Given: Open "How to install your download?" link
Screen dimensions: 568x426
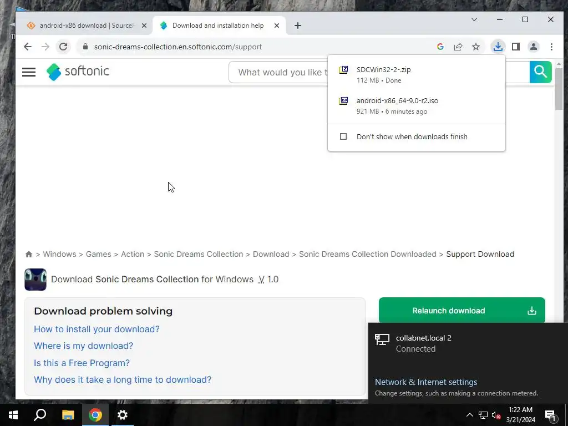Looking at the screenshot, I should 97,329.
